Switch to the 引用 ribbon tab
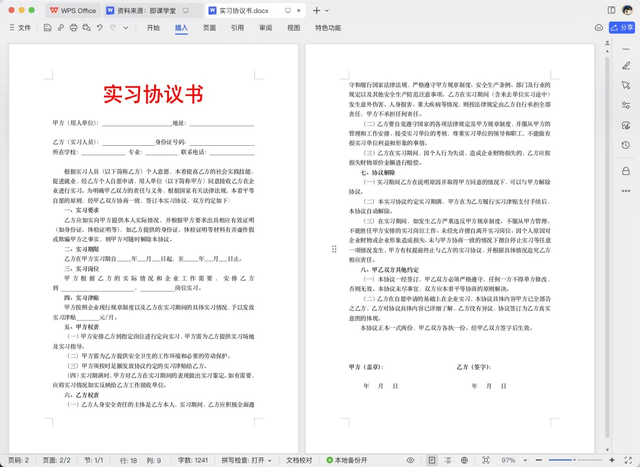The width and height of the screenshot is (640, 467). (237, 28)
